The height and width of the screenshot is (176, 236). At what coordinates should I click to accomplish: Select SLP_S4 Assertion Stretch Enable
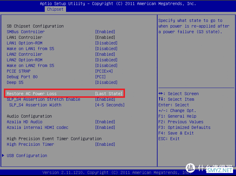tap(44, 99)
